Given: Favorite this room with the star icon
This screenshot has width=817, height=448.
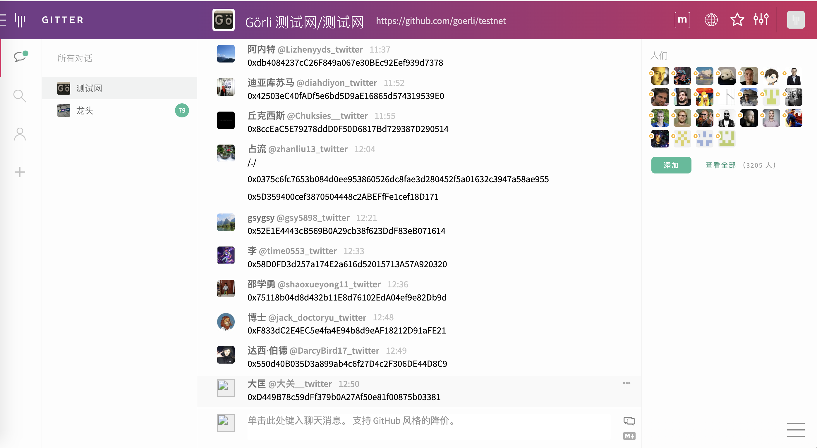Looking at the screenshot, I should point(737,20).
